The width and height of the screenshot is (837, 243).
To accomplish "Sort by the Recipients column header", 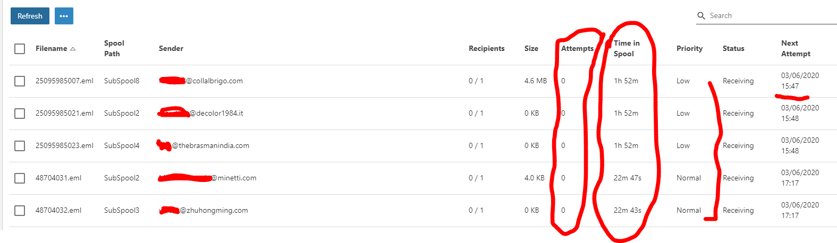I will [486, 48].
